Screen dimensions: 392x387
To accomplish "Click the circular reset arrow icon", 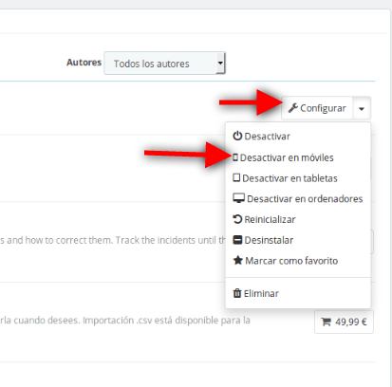I will click(x=237, y=219).
